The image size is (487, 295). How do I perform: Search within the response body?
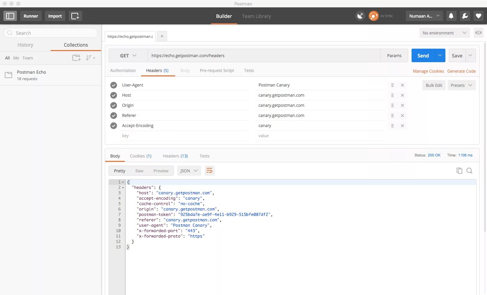[x=469, y=171]
